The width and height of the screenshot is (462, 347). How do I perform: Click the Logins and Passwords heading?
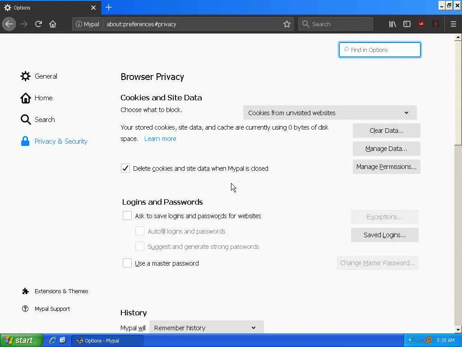click(x=162, y=202)
